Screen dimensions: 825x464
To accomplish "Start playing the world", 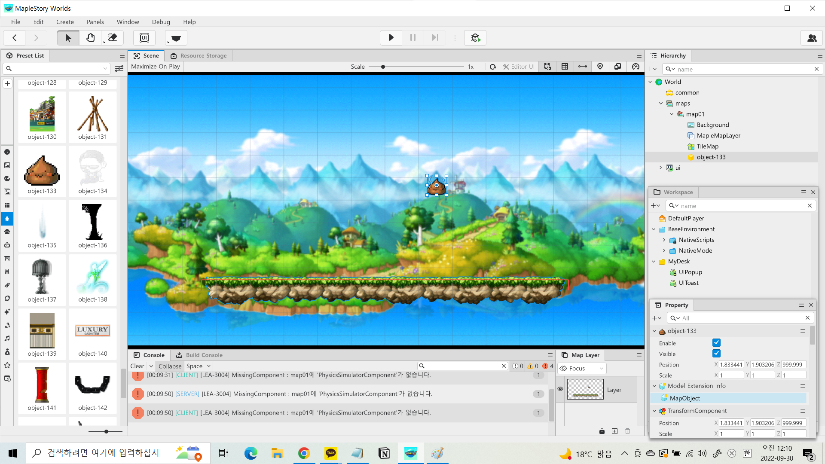I will [x=391, y=38].
